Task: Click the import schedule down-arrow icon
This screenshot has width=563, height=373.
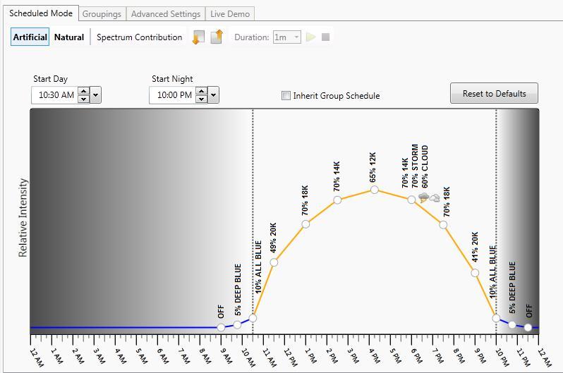Action: click(x=198, y=37)
